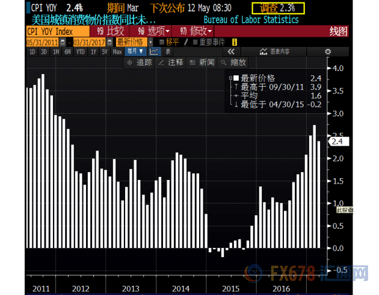
Task: Select the line chart view icon
Action: [155, 52]
